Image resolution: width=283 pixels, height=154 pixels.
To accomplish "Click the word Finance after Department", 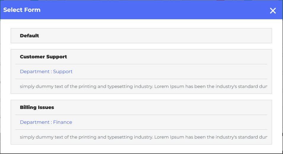I will click(x=63, y=122).
